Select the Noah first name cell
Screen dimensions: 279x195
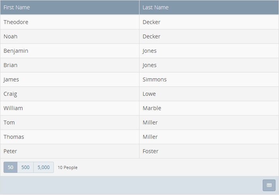tap(70, 36)
